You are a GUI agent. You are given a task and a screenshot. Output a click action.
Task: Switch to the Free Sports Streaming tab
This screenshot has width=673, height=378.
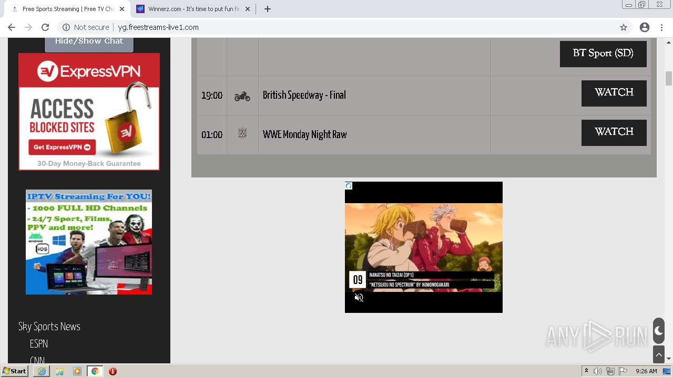point(66,9)
